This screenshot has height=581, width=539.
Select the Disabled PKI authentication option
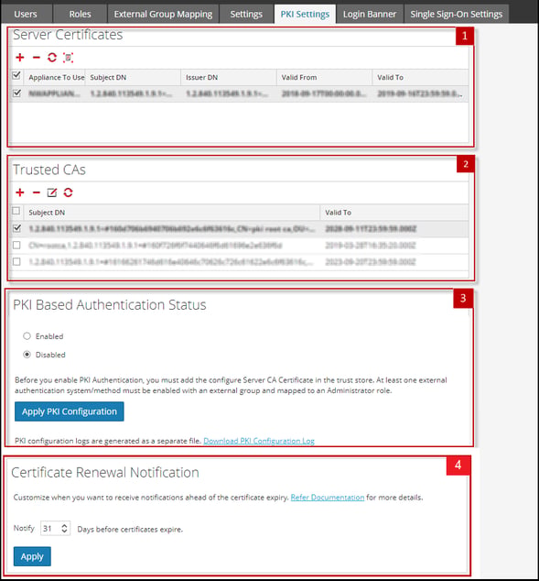click(x=27, y=355)
